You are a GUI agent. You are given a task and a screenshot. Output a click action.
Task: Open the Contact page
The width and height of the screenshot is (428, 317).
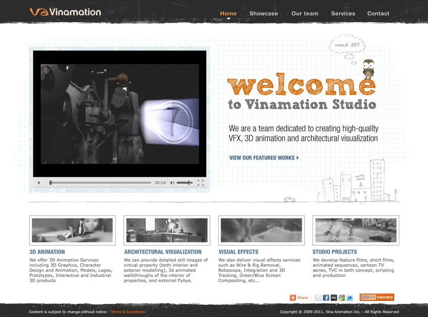point(378,14)
